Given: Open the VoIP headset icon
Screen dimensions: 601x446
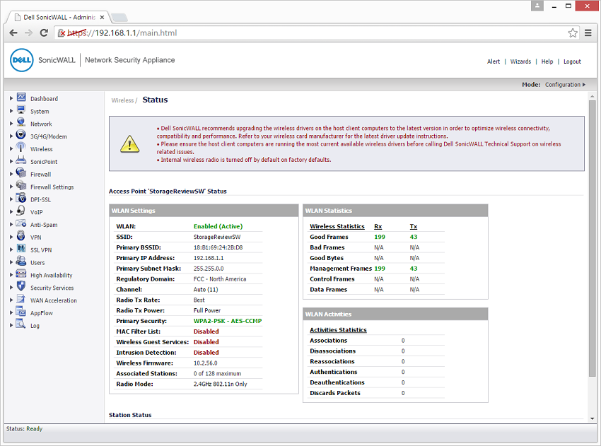Looking at the screenshot, I should click(21, 211).
